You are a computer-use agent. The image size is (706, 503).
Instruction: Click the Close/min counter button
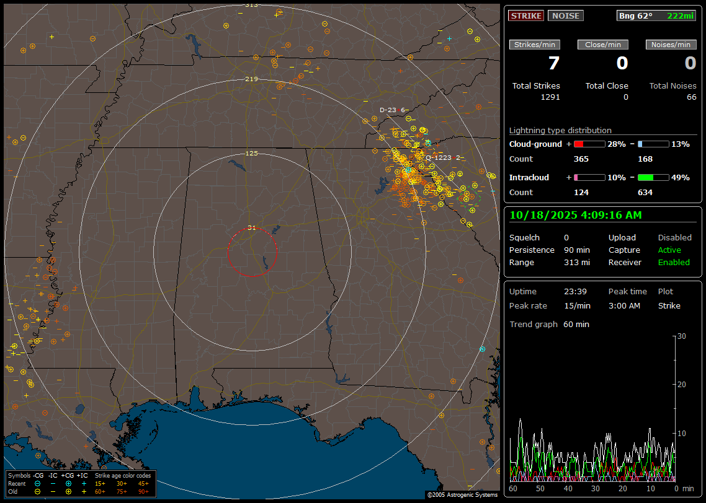click(603, 45)
